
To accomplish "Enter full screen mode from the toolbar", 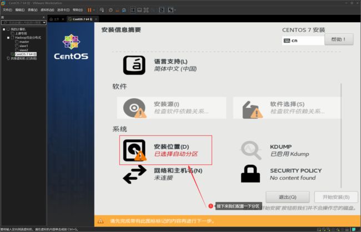I will [146, 10].
